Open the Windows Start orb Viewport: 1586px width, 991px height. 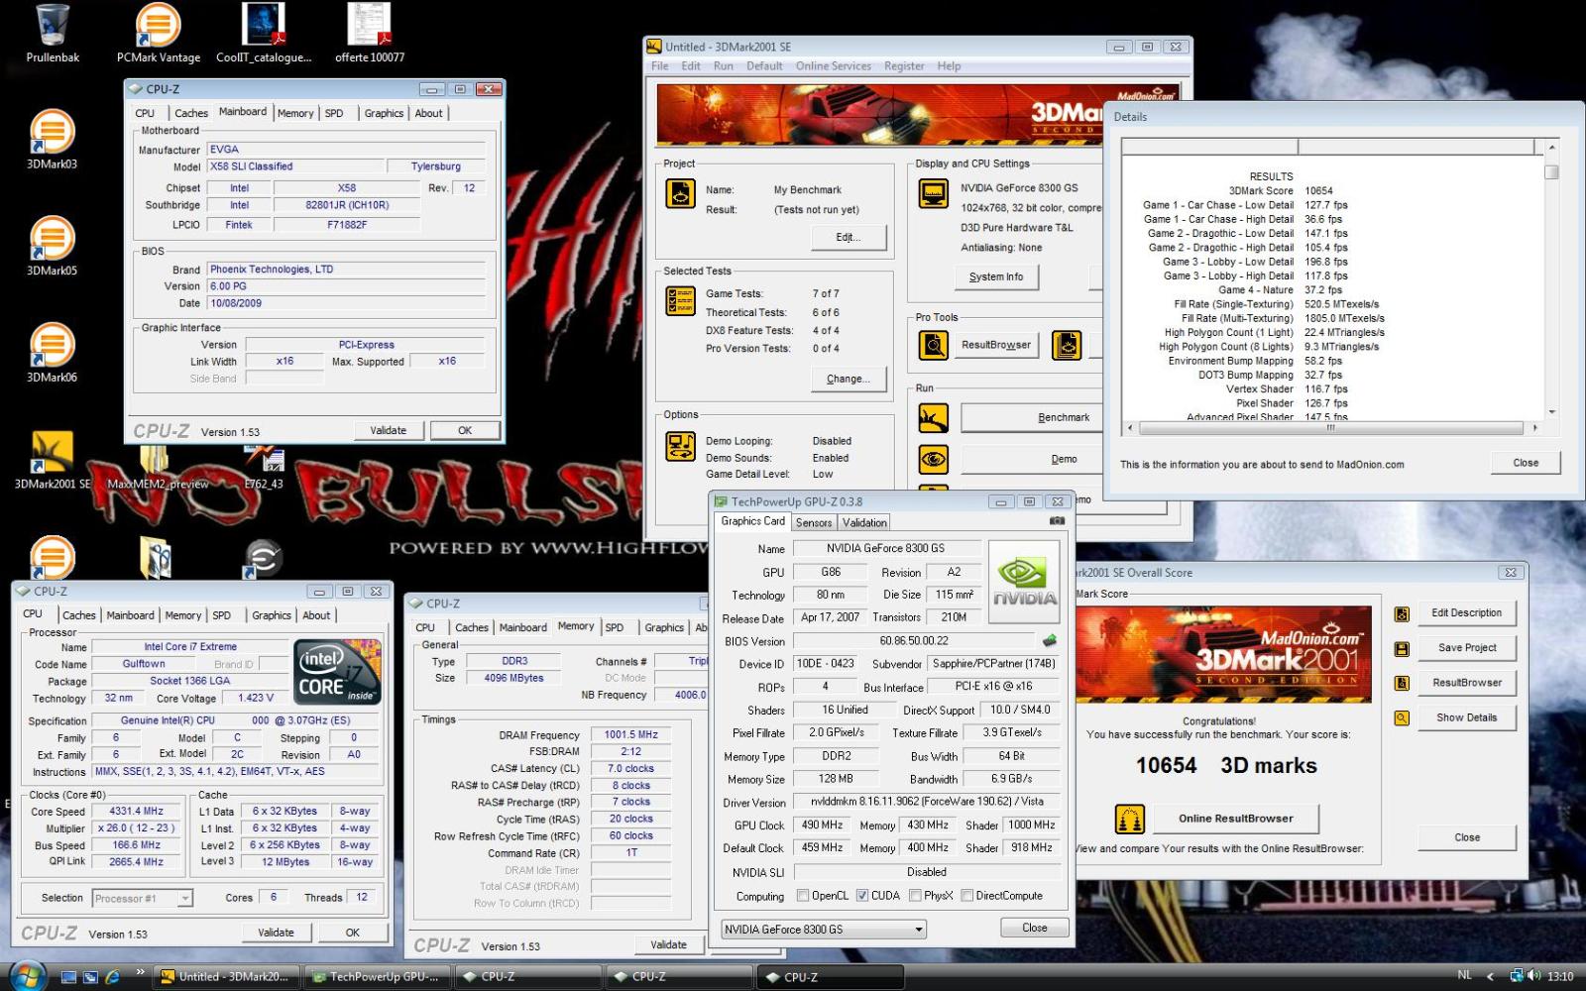27,976
